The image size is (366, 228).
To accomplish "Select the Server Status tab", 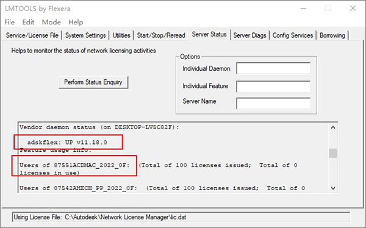I will pos(209,34).
